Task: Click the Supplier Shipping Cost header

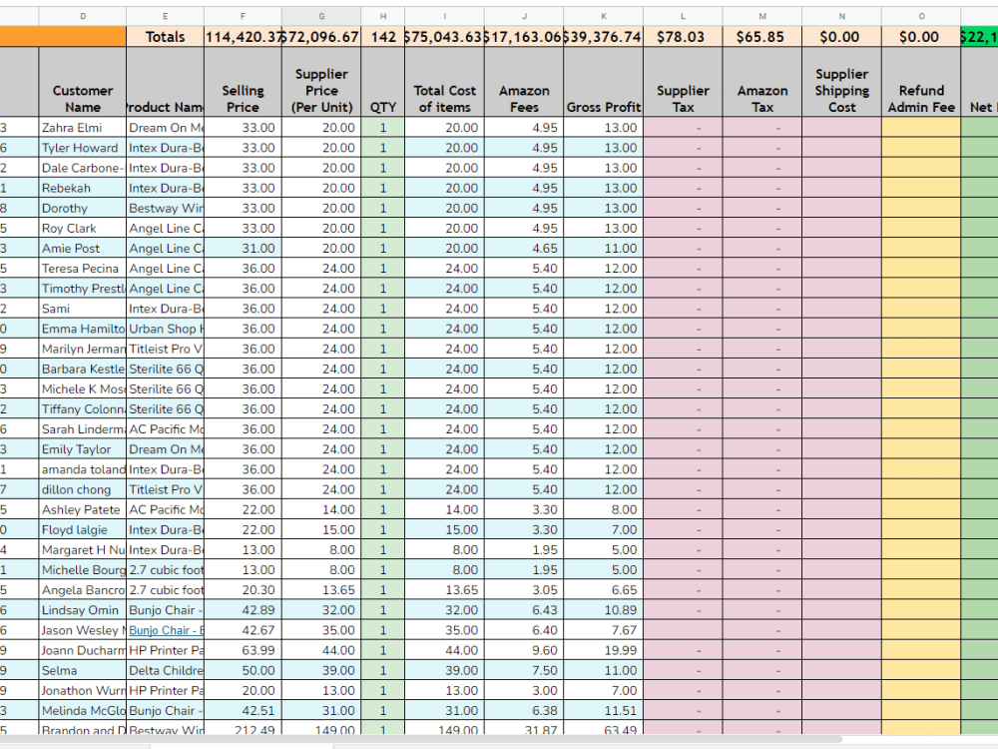Action: 842,82
